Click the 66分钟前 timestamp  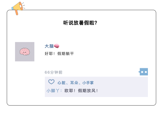[54, 72]
